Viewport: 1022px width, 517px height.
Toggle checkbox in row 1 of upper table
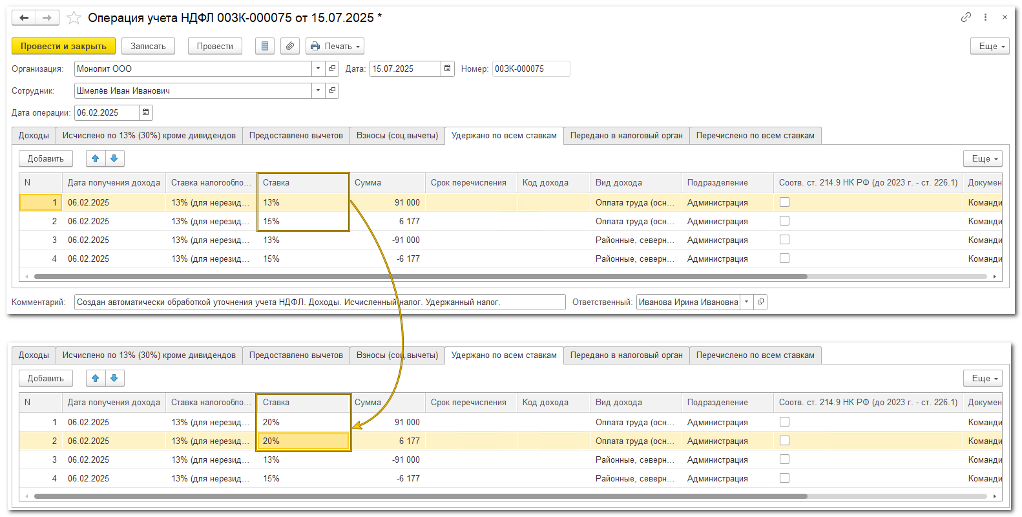(784, 202)
